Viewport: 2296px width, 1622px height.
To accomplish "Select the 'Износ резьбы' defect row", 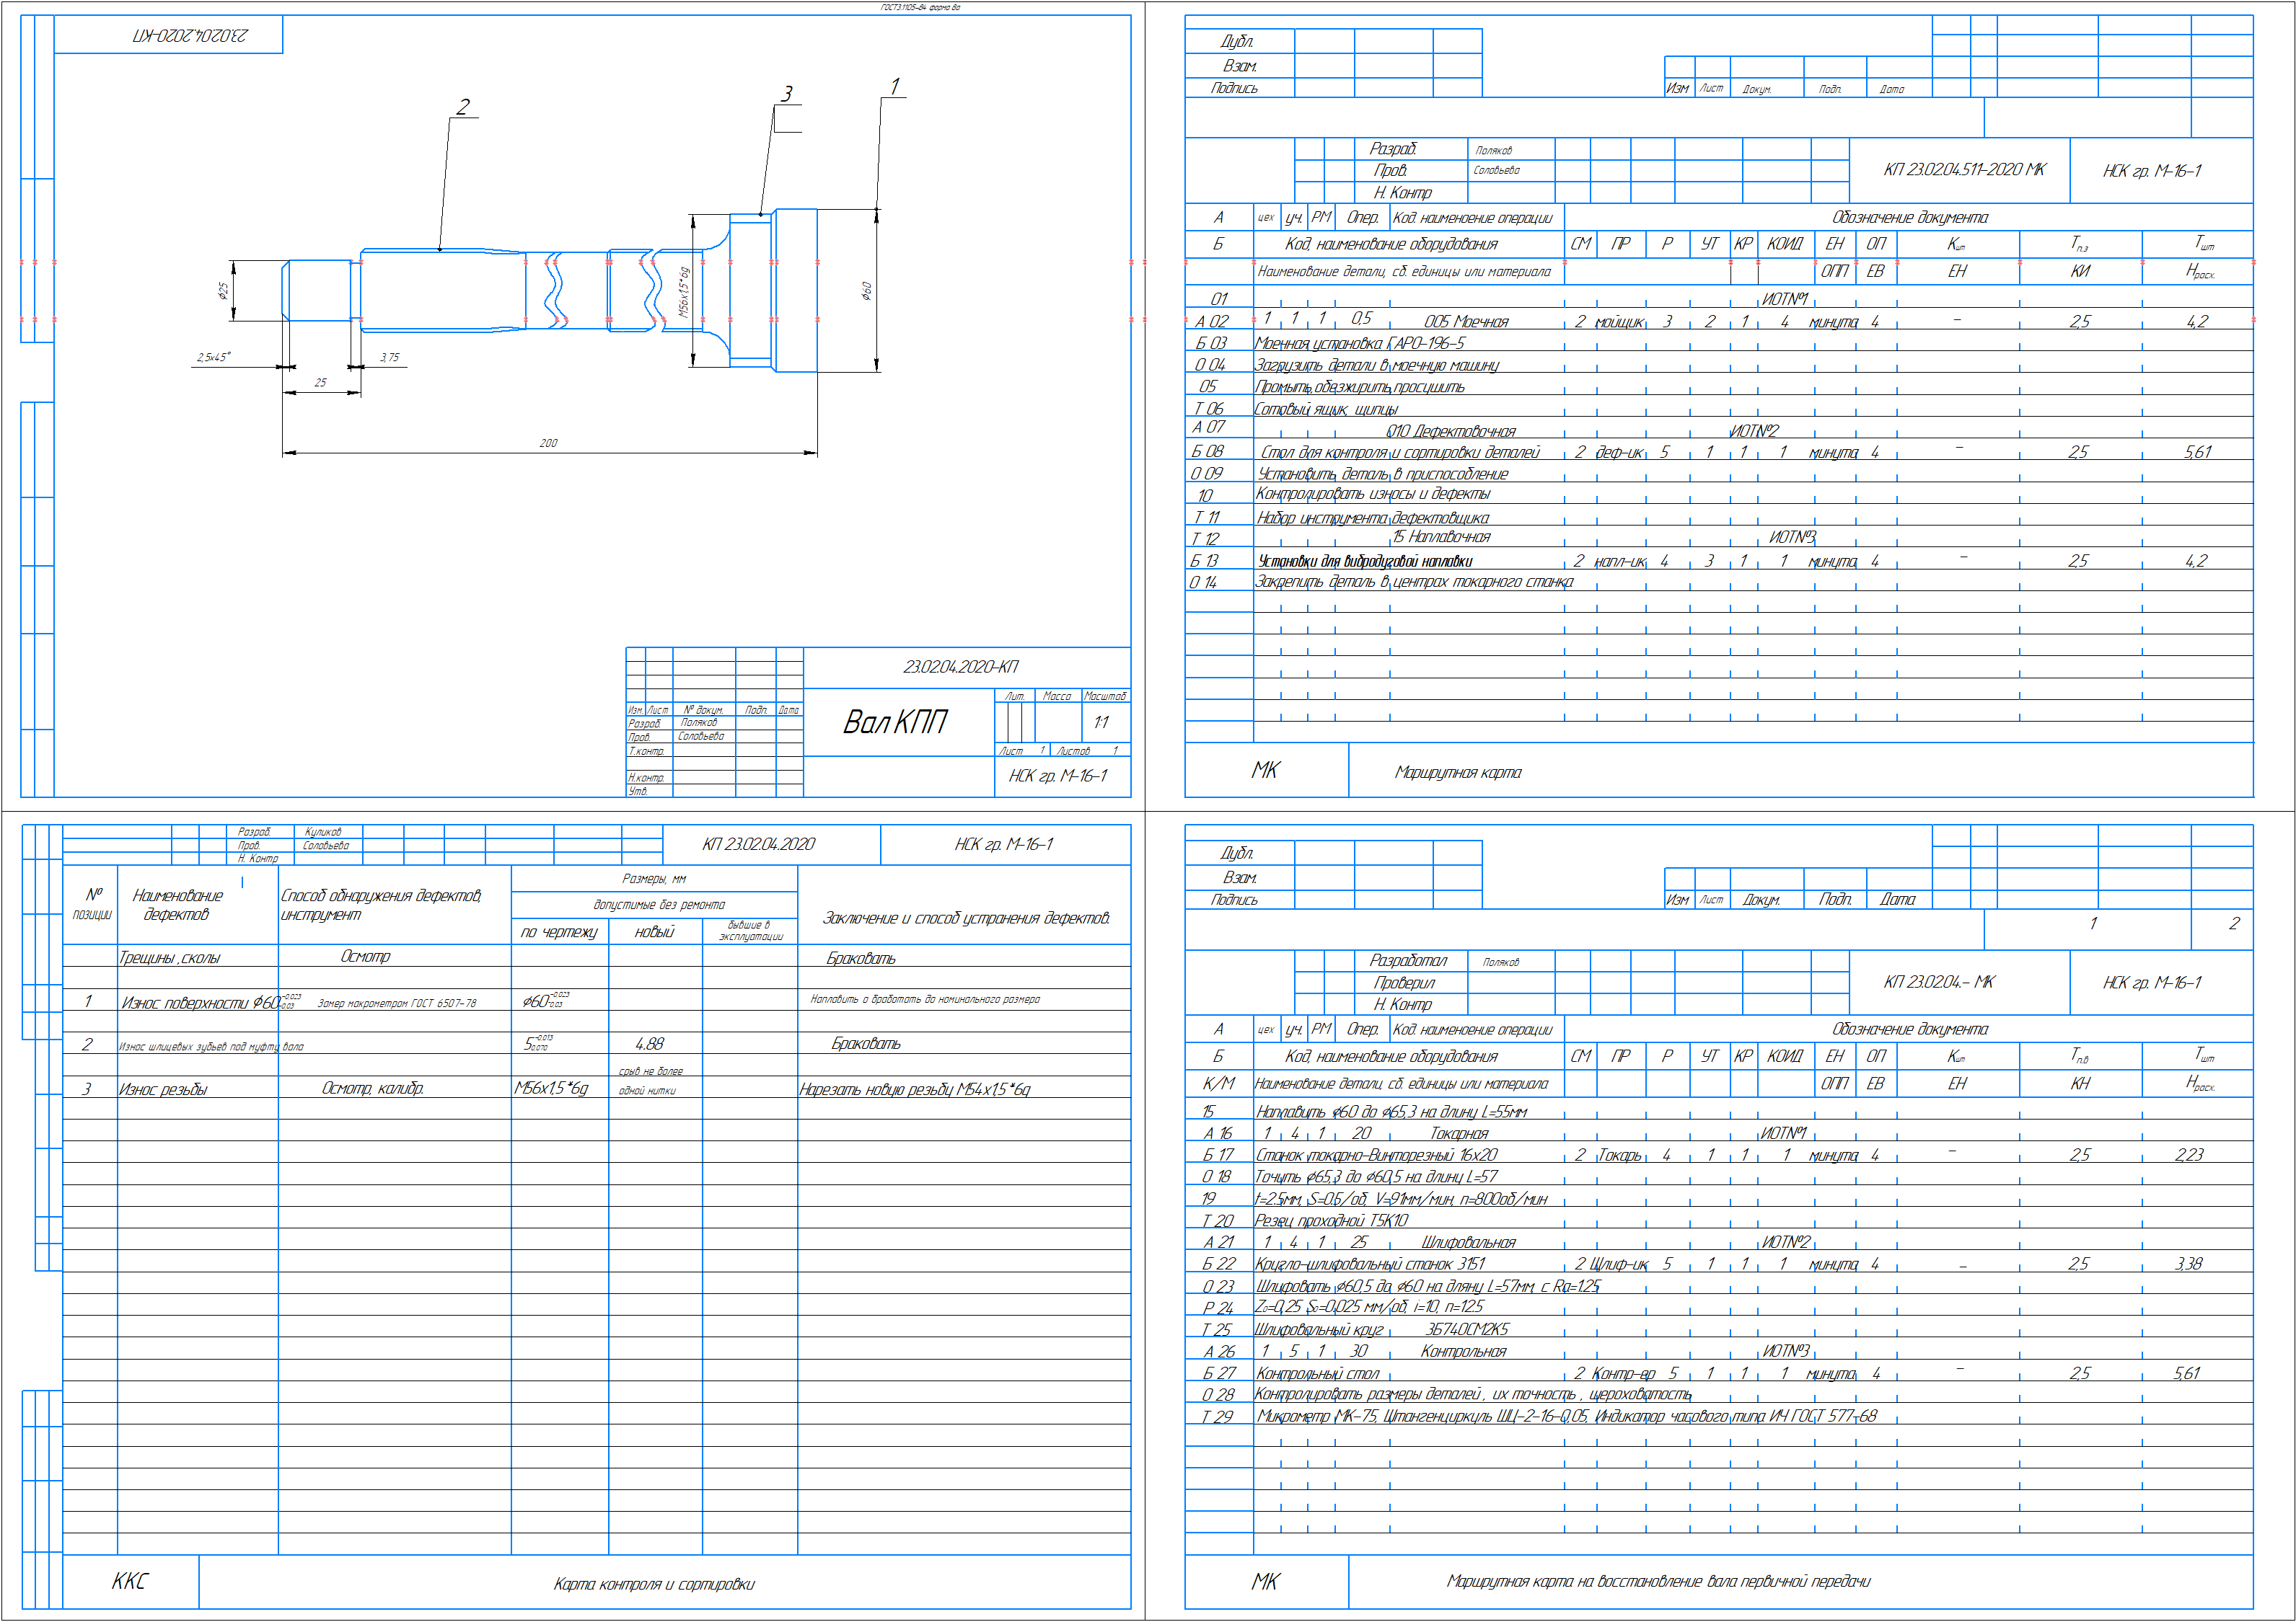I will click(x=163, y=1089).
